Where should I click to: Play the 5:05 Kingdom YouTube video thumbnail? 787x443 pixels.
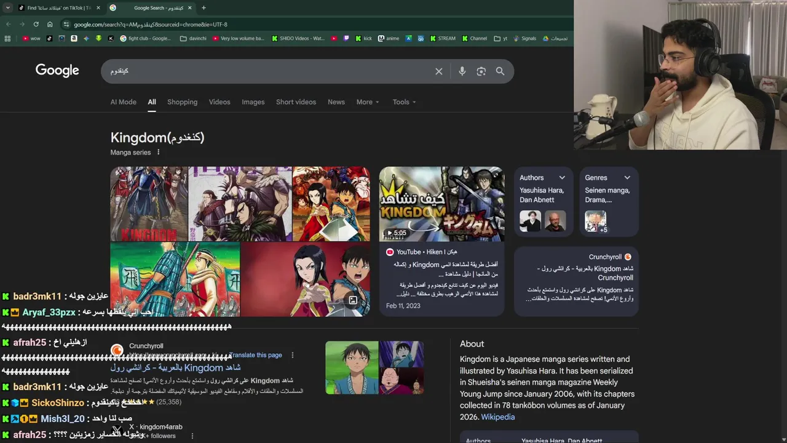[x=441, y=204]
